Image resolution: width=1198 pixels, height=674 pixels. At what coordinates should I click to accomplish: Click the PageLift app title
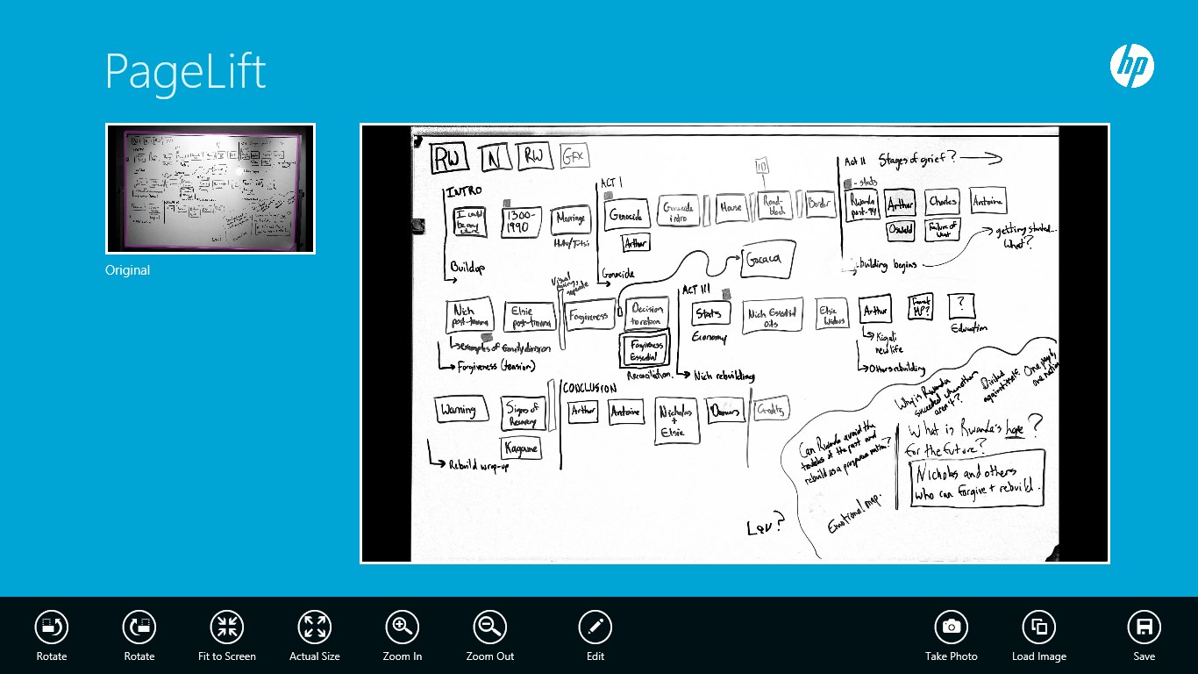point(185,70)
